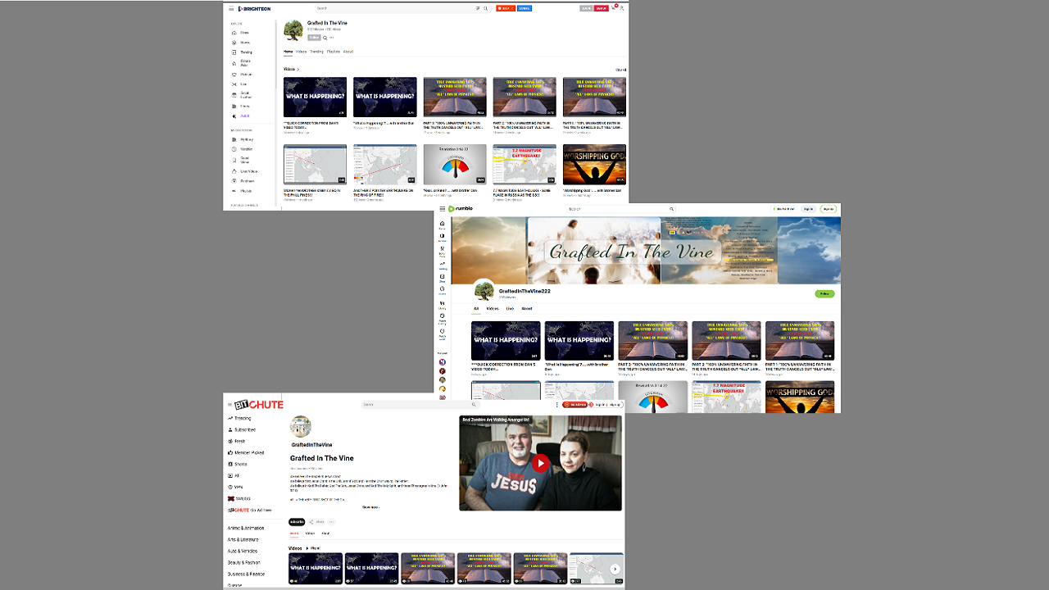The image size is (1049, 590).
Task: Open BitChute header three-dot menu
Action: coord(557,405)
